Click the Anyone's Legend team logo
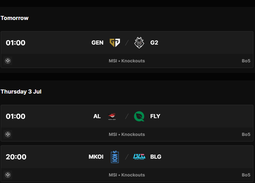Image resolution: width=255 pixels, height=183 pixels. pyautogui.click(x=112, y=116)
